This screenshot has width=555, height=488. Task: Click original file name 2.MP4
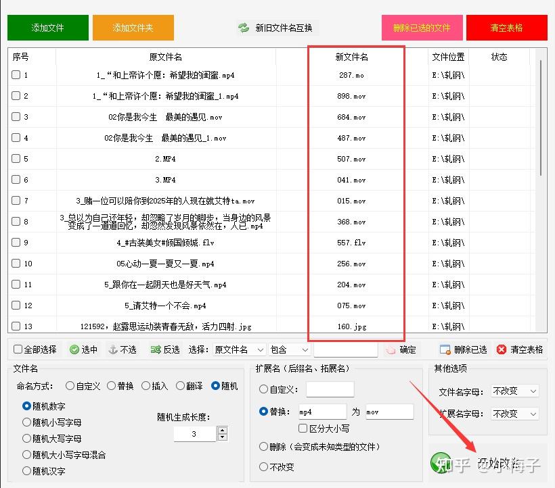click(165, 159)
